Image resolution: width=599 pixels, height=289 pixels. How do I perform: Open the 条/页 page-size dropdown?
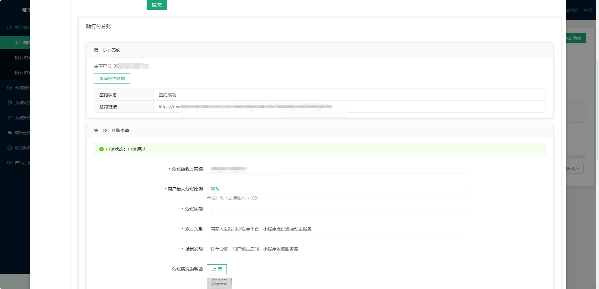(574, 169)
